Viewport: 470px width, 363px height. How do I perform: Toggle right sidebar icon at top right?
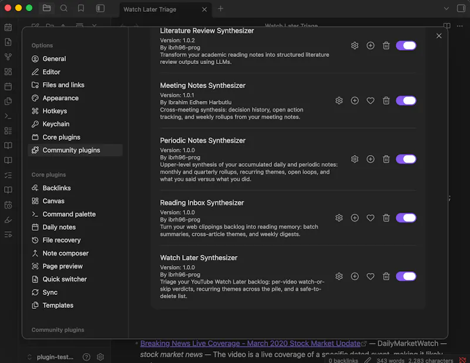pos(461,8)
